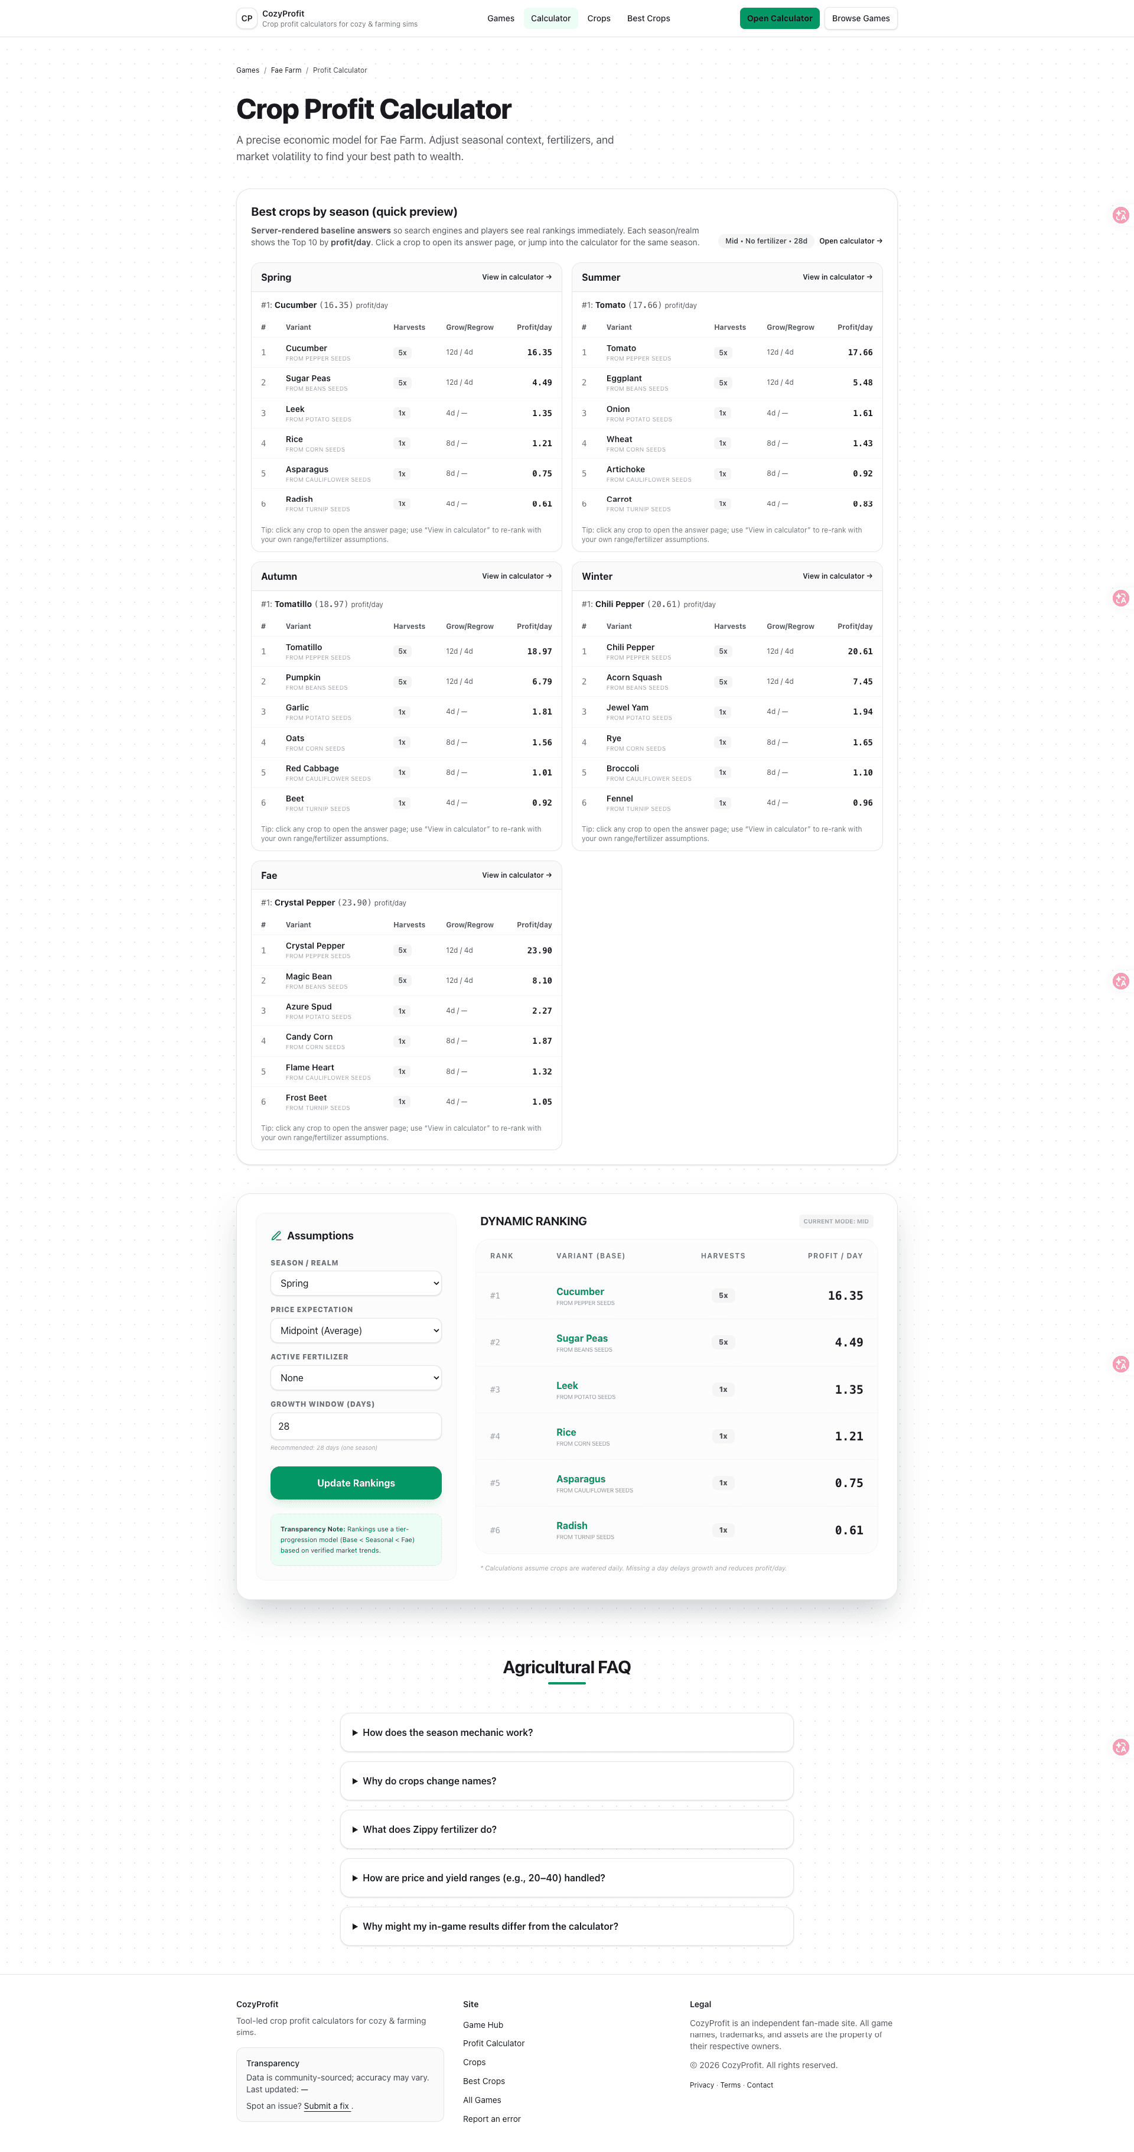Click the 'Submit a fix' footer link
Image resolution: width=1134 pixels, height=2152 pixels.
pyautogui.click(x=327, y=2105)
